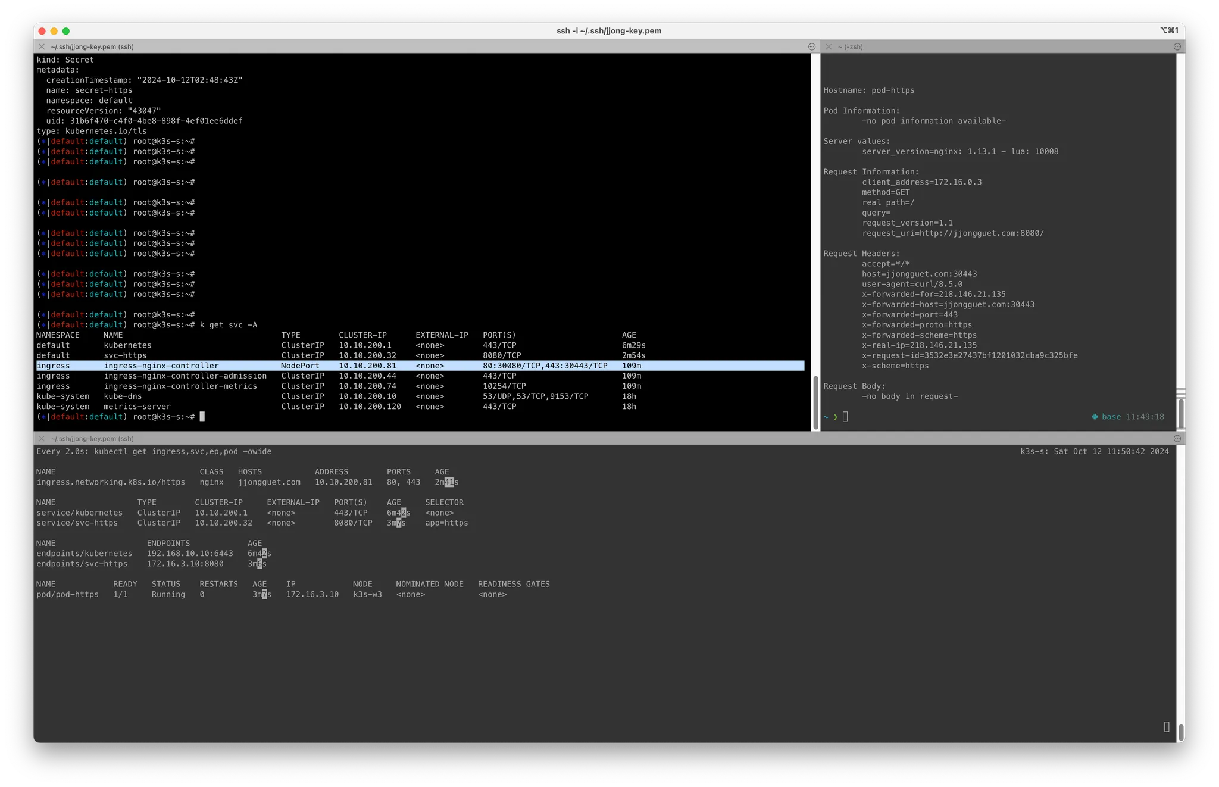
Task: Click the 10.10.200.120 cluster IP
Action: (370, 406)
